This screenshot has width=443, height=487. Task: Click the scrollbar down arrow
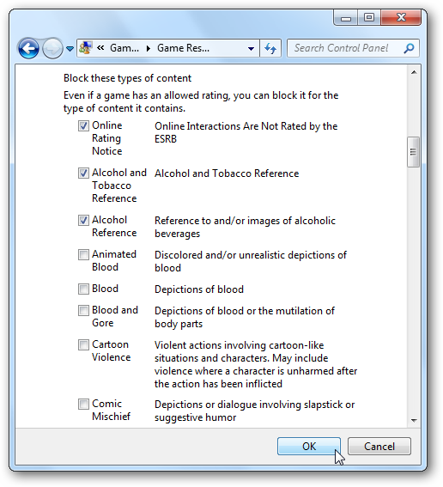pos(414,421)
